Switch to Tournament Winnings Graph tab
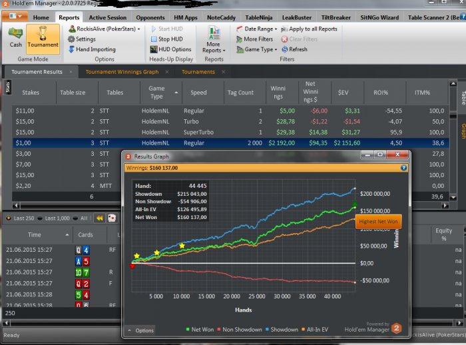Viewport: 466px width, 345px height. tap(122, 72)
